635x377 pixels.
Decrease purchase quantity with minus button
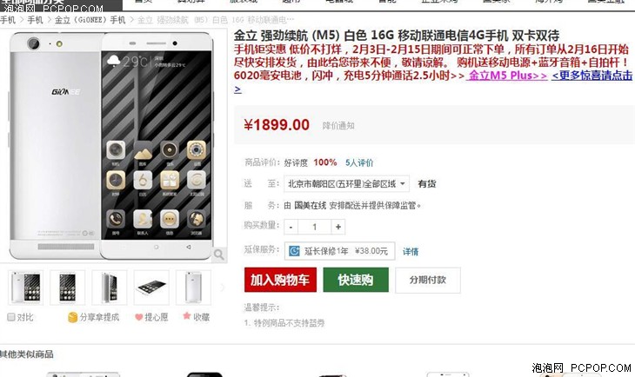coord(291,227)
